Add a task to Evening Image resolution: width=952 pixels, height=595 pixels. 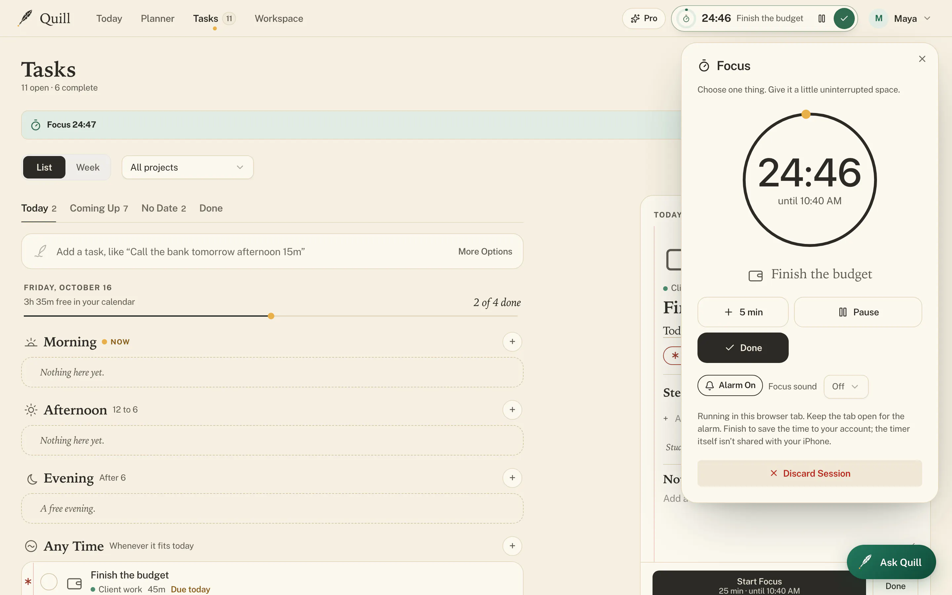(x=512, y=478)
